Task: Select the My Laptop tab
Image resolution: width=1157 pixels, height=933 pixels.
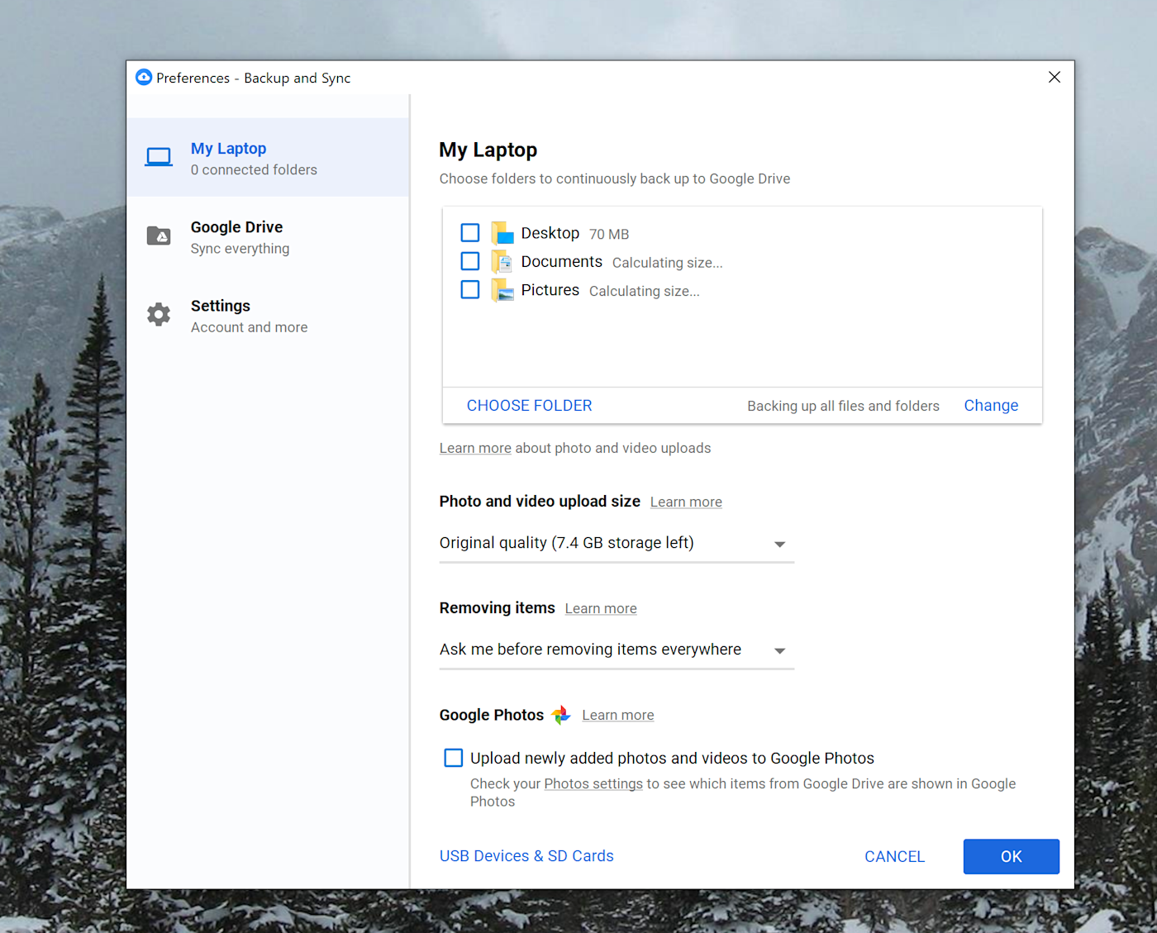Action: click(x=268, y=158)
